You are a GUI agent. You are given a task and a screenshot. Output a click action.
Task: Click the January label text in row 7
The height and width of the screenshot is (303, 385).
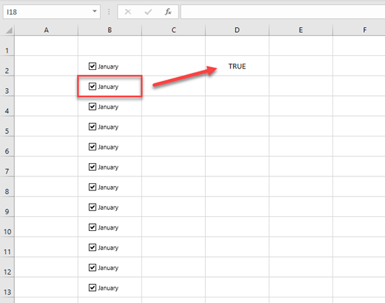(x=108, y=167)
